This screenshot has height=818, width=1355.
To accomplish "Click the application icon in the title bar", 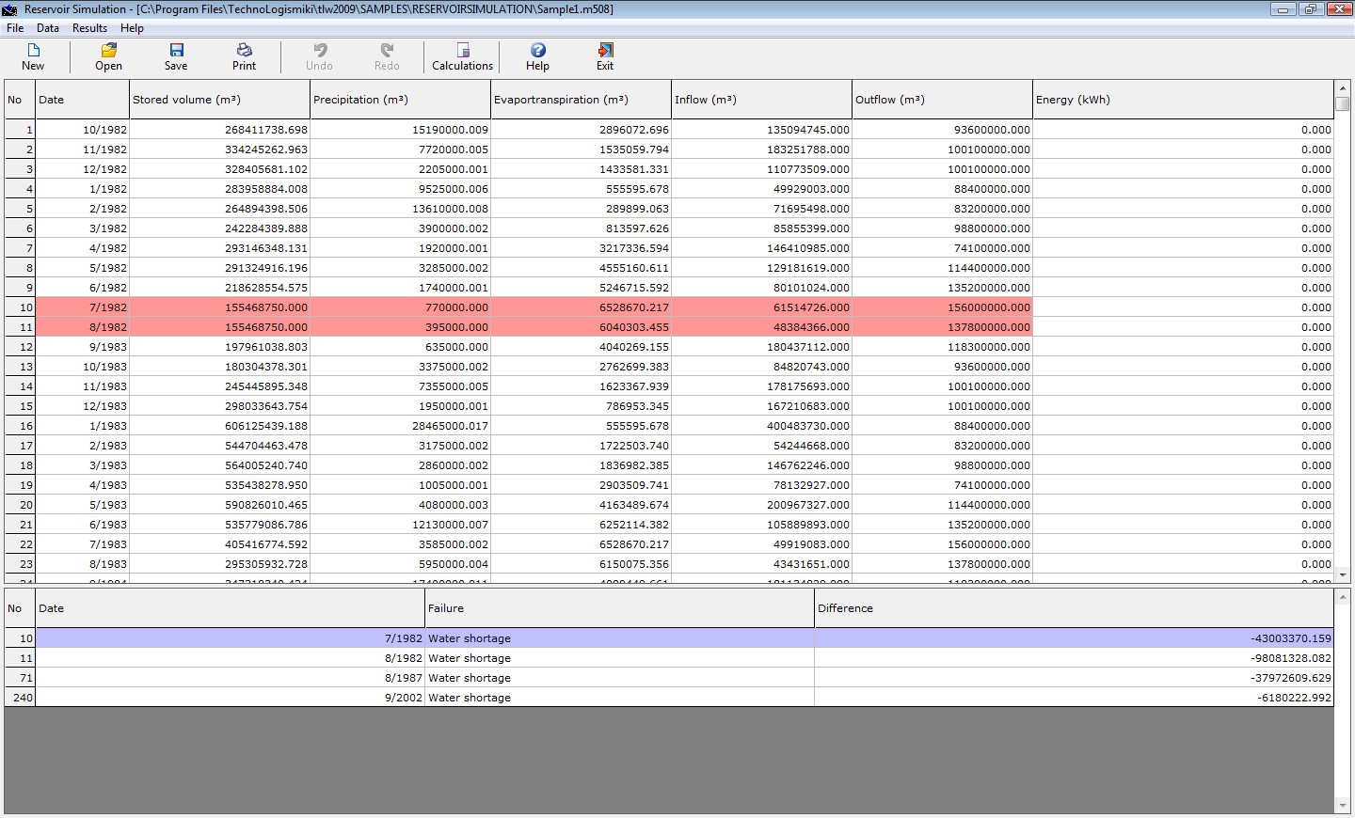I will (x=10, y=9).
